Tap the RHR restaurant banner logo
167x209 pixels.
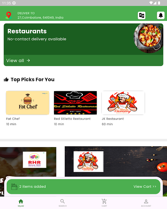35,160
